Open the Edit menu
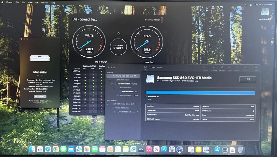The width and height of the screenshot is (277, 157). point(23,3)
